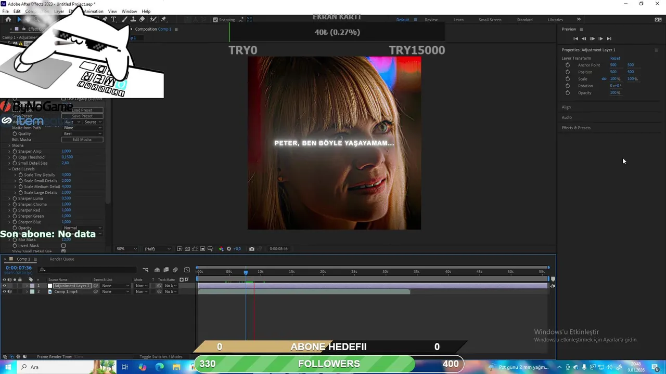This screenshot has height=374, width=666.
Task: Click the Preview play/stop button
Action: [592, 38]
